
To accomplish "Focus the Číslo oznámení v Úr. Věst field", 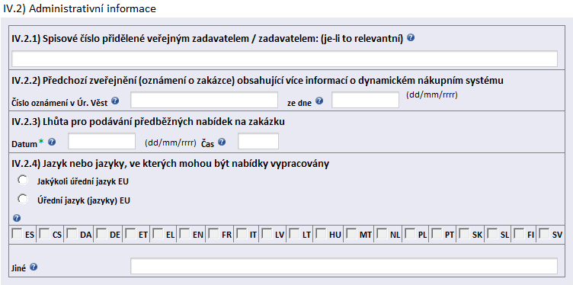I will (204, 100).
